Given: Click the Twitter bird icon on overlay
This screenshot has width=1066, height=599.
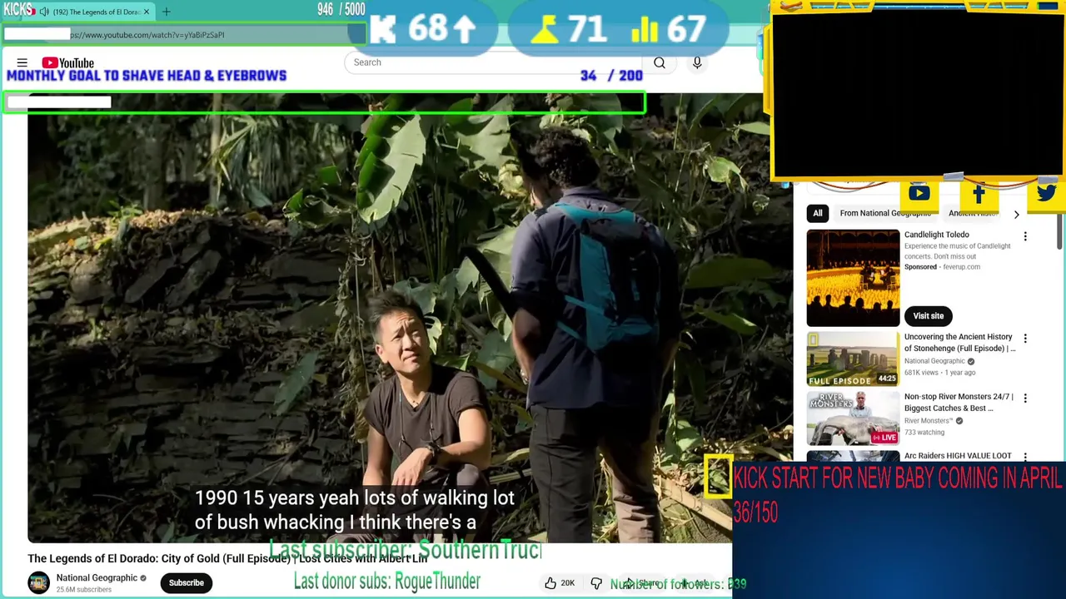Looking at the screenshot, I should [1046, 194].
